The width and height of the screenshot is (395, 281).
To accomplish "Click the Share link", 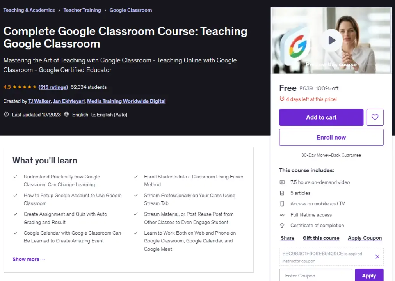I will click(287, 238).
